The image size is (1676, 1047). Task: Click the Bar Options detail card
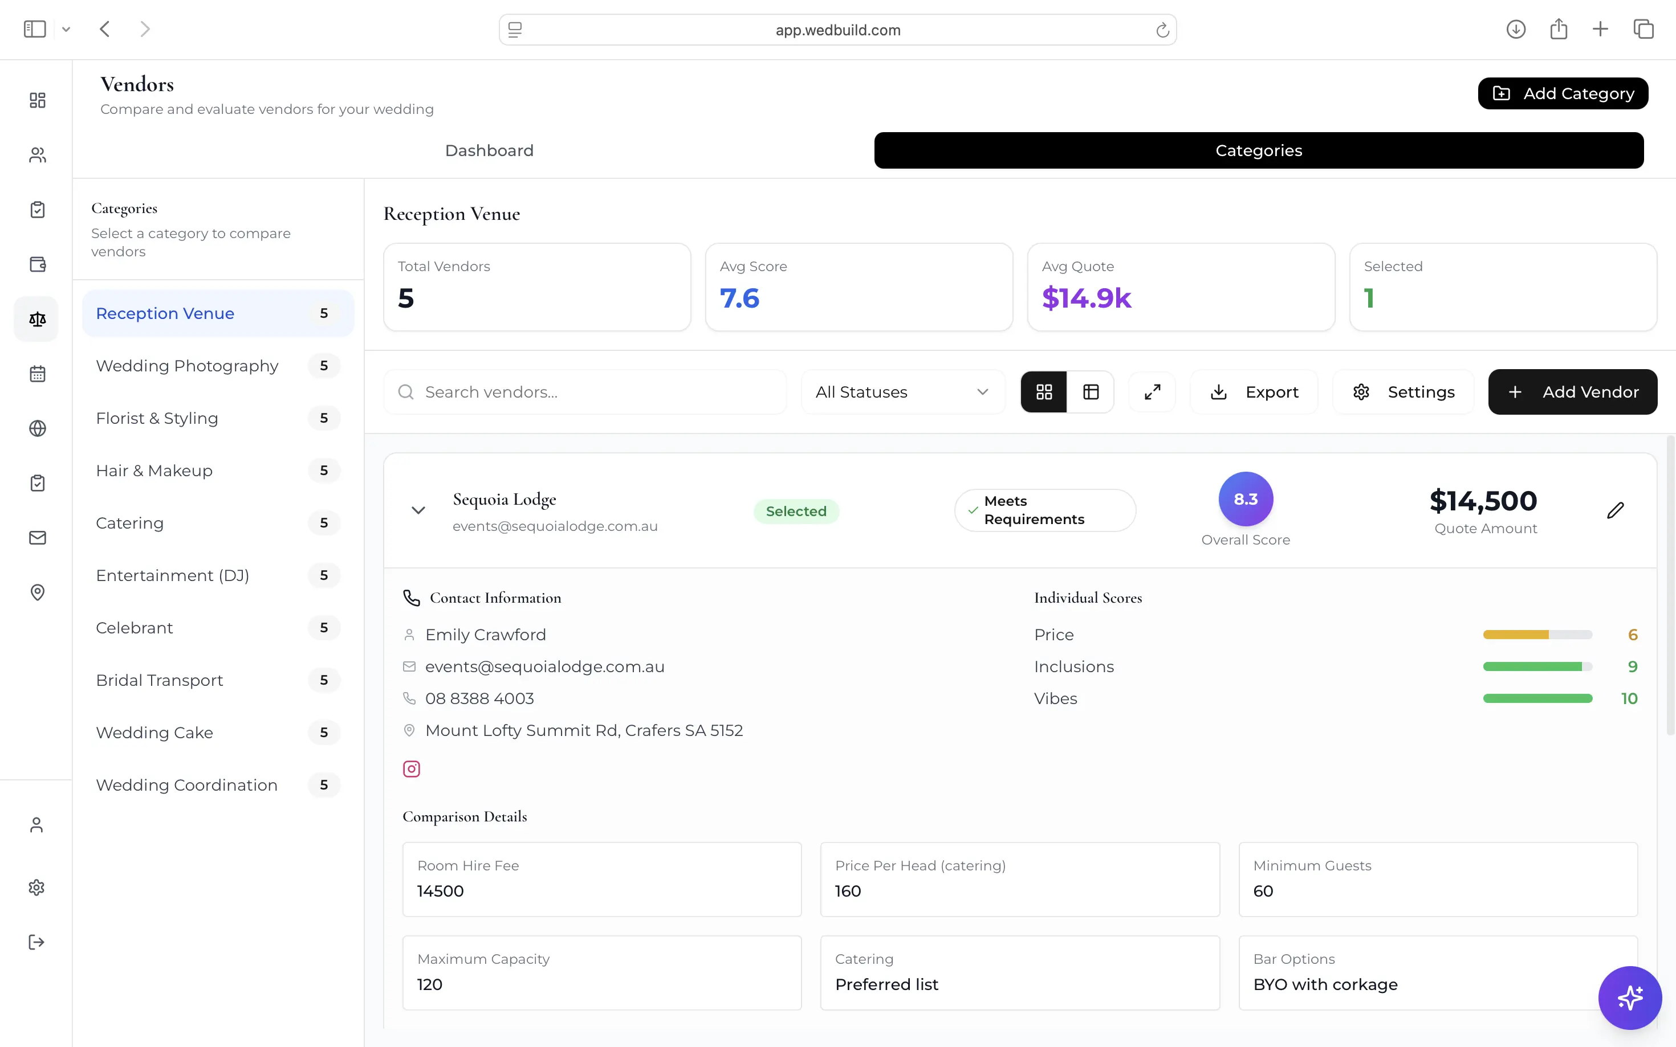click(x=1438, y=972)
